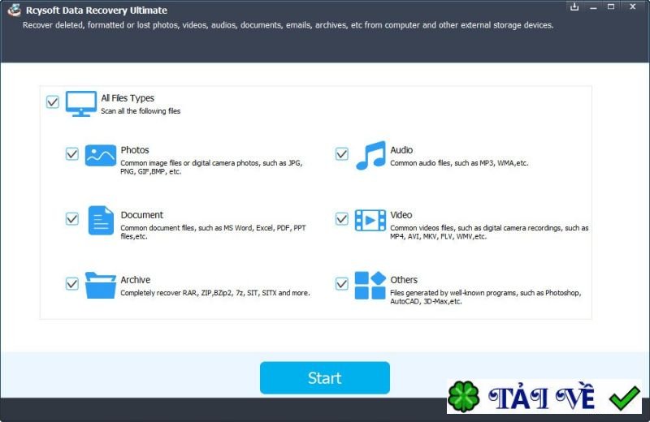Uncheck the Others checkbox
Screen dimensions: 650x422
pyautogui.click(x=341, y=284)
